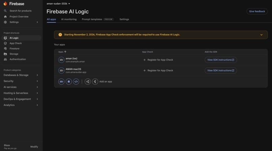Expand the AI services category

pyautogui.click(x=21, y=87)
